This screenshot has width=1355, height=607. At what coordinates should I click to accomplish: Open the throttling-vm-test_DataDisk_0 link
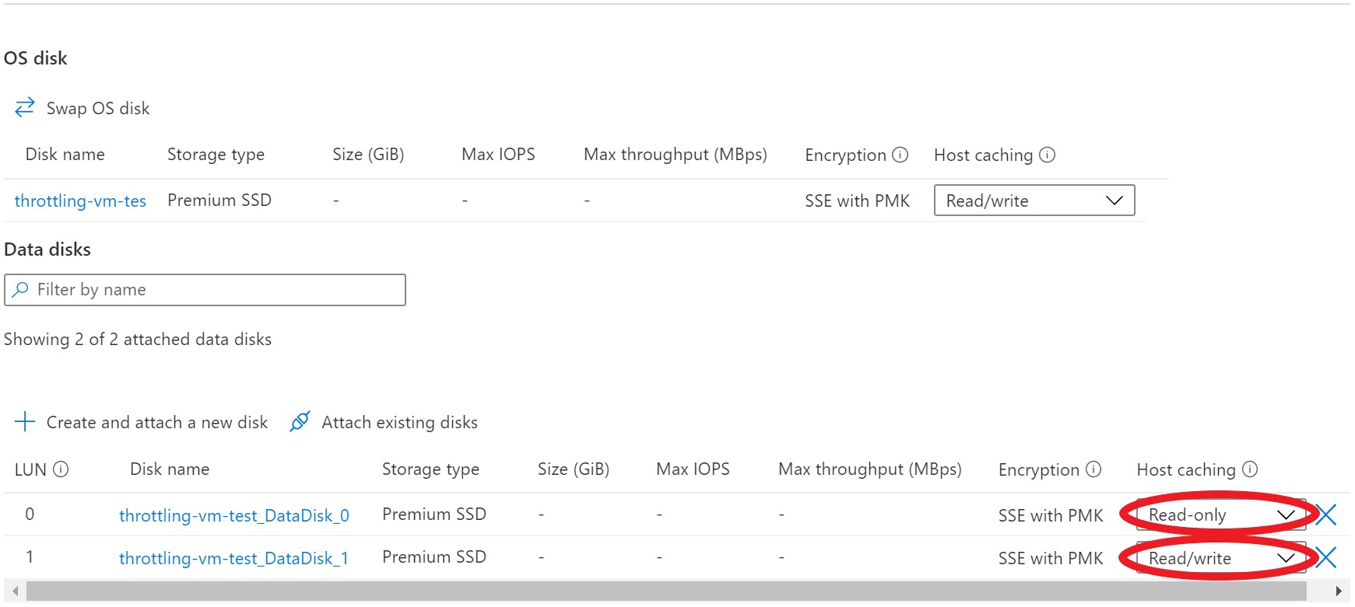(233, 515)
